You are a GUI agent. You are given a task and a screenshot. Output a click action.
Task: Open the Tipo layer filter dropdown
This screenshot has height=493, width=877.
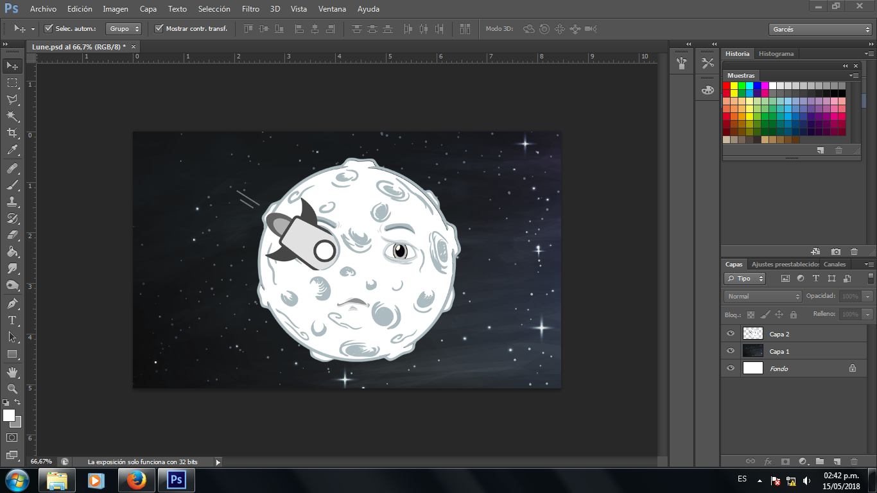click(x=745, y=279)
